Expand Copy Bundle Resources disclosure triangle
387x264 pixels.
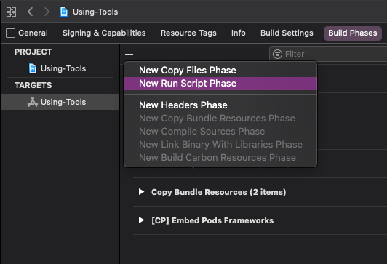141,192
